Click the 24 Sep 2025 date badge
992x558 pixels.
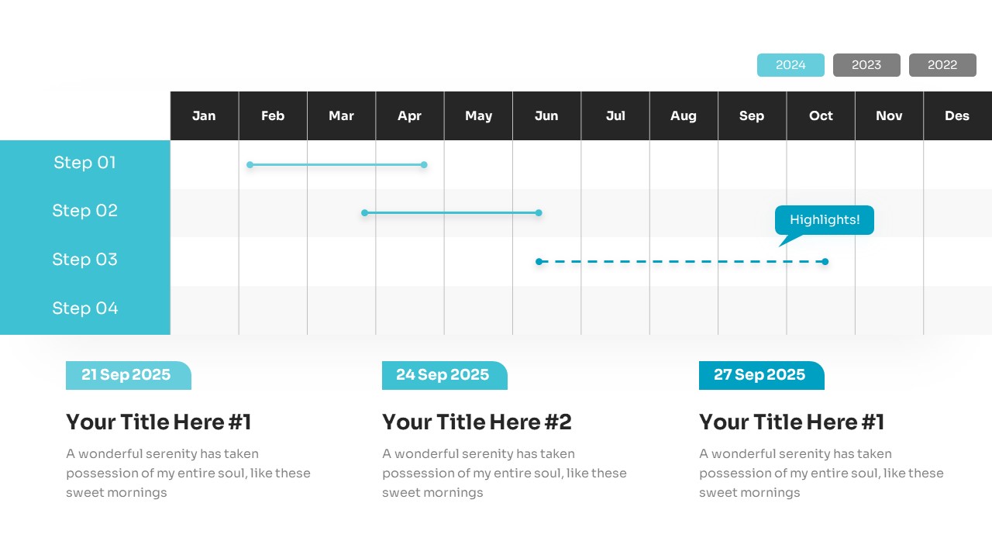click(x=444, y=375)
